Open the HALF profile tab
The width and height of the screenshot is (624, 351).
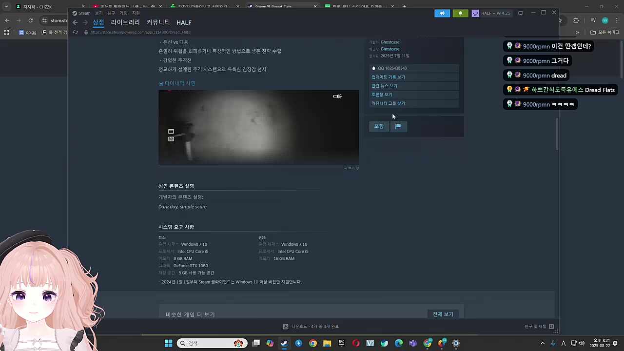(184, 22)
